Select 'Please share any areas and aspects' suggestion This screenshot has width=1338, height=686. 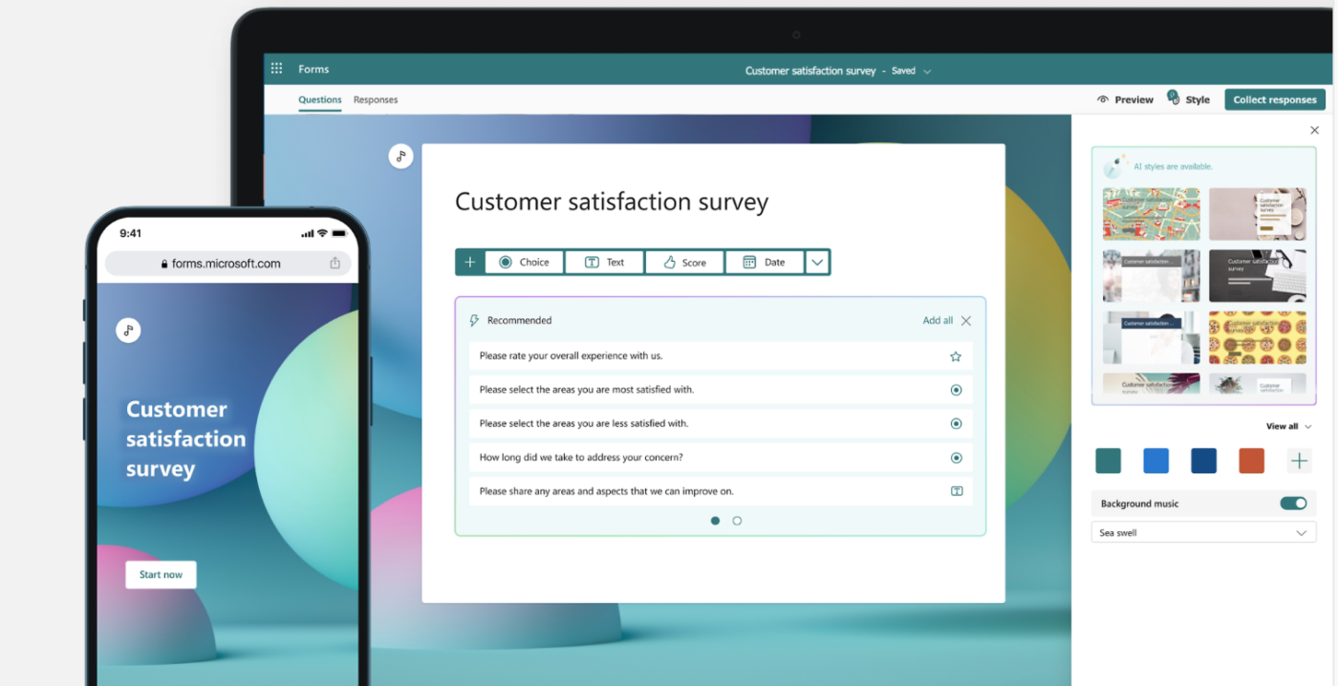pos(721,491)
